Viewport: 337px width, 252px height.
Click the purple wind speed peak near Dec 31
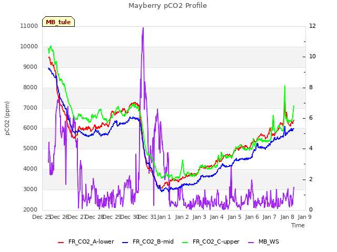pos(143,28)
